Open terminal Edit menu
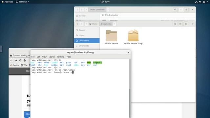Screen dimensions: 210x118 coord(38,57)
